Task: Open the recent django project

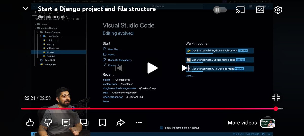Action: [x=107, y=80]
